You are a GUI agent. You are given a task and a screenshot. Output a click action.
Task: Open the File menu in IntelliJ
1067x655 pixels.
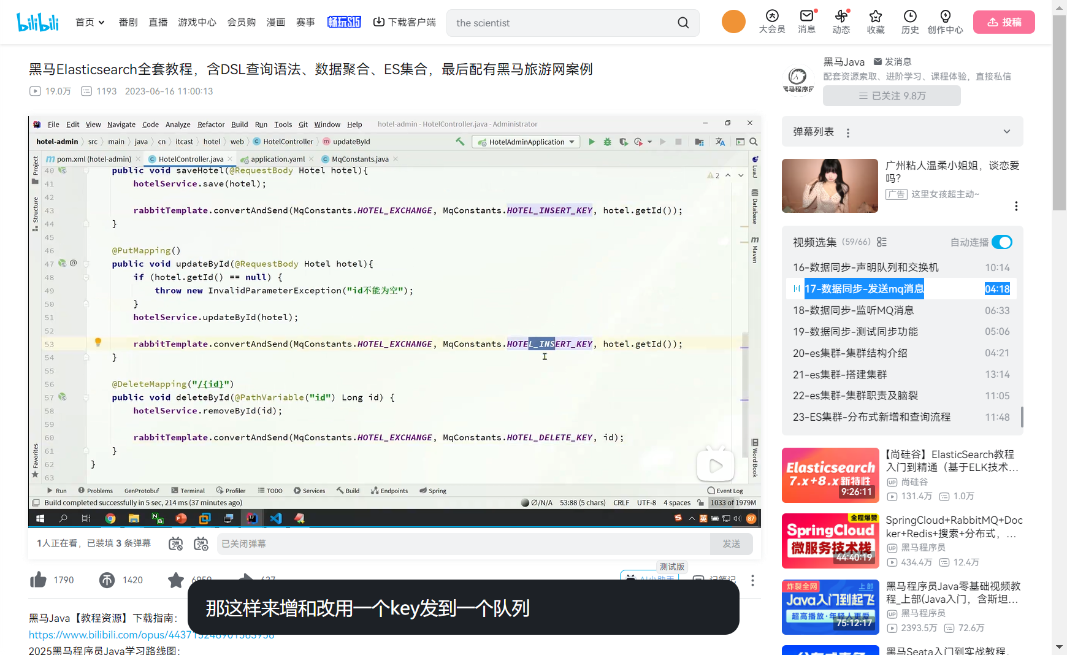53,124
